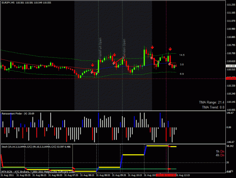Click the 58.342 stochastic scale value

coord(230,146)
